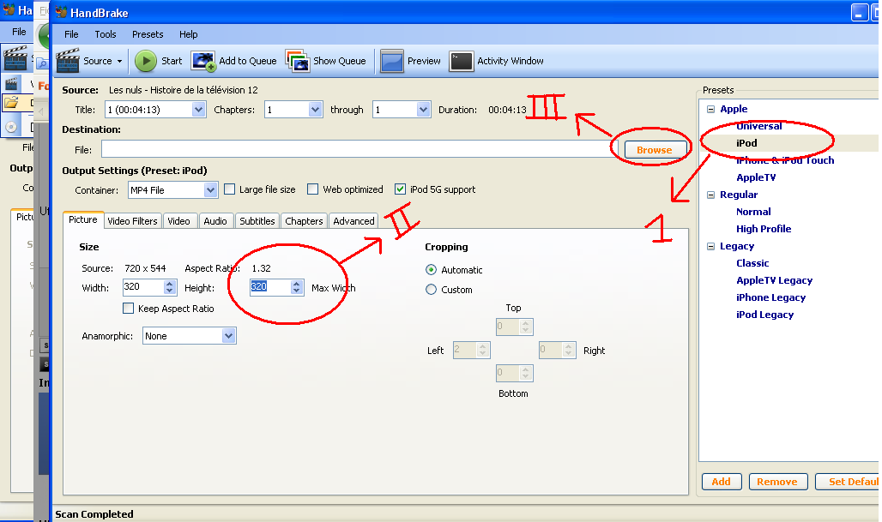
Task: Collapse the Apple presets group
Action: point(711,109)
